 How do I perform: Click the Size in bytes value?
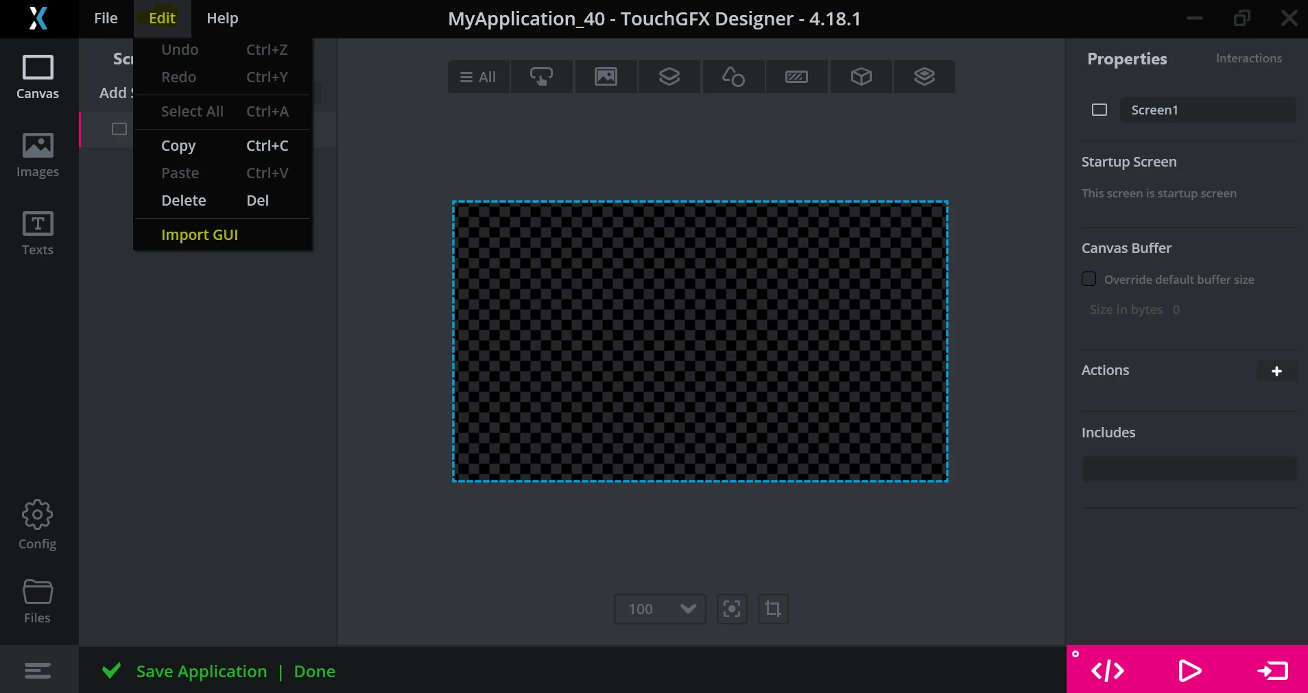tap(1176, 310)
